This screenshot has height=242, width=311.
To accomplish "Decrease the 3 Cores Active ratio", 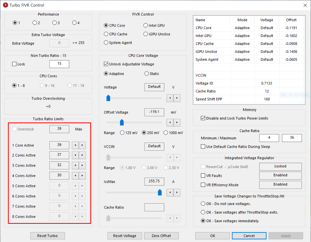I will (75, 165).
